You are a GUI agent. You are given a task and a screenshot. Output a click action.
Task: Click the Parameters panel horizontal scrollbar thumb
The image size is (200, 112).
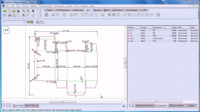tap(156, 101)
